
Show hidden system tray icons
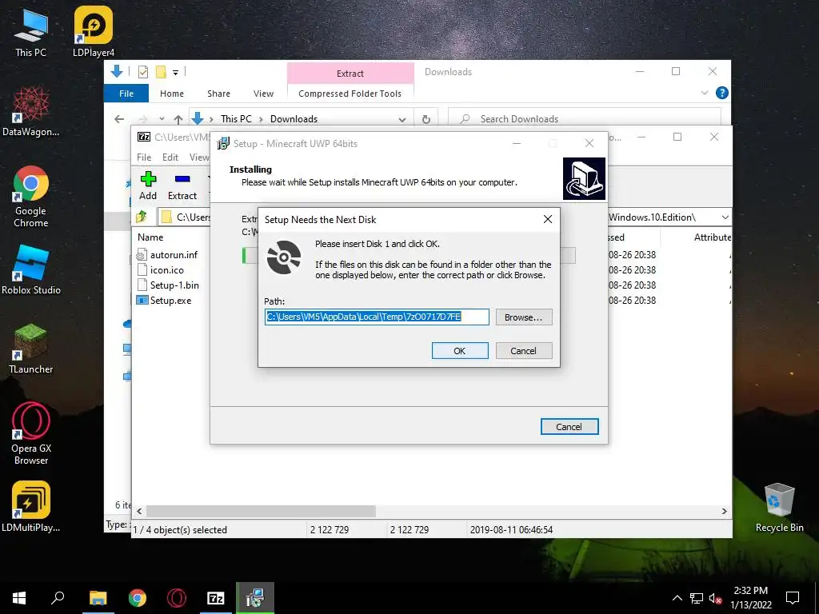tap(677, 598)
